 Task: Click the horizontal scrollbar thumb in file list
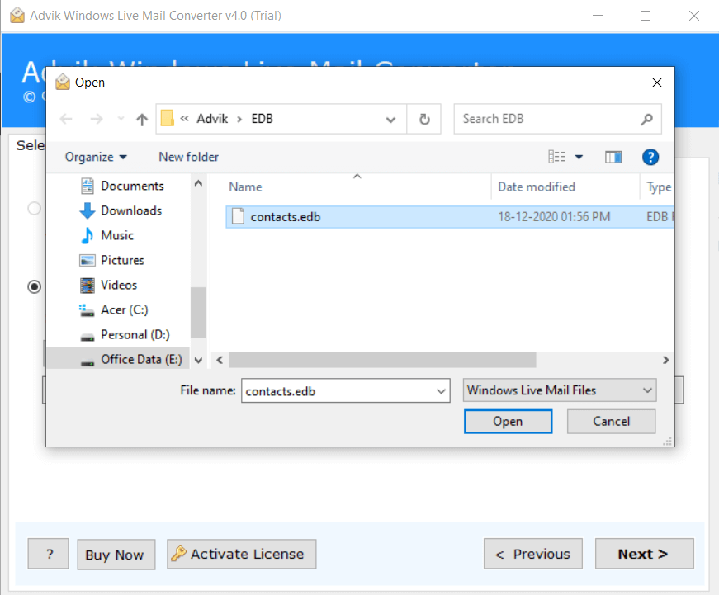click(x=382, y=360)
